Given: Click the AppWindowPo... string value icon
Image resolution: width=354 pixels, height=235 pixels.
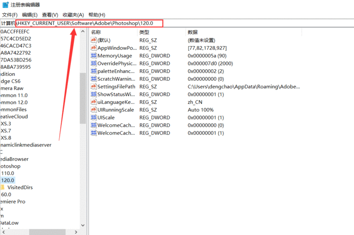Looking at the screenshot, I should click(x=94, y=48).
